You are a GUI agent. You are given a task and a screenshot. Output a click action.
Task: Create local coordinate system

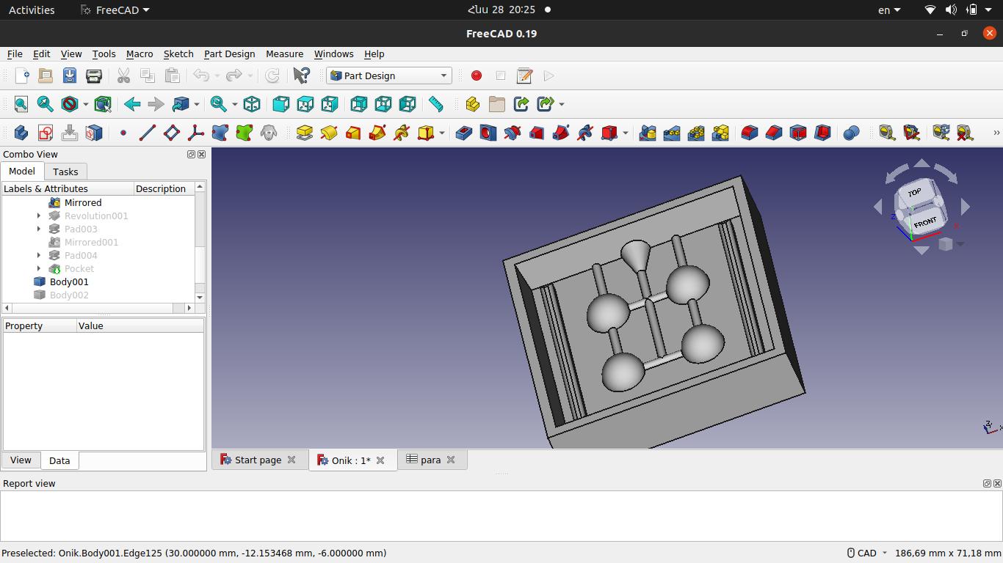196,133
